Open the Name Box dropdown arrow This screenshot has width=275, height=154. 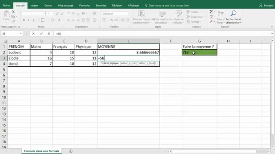21,34
